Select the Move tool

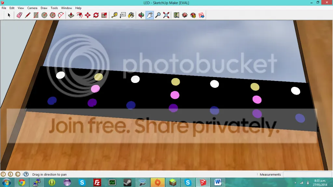[x=88, y=15]
